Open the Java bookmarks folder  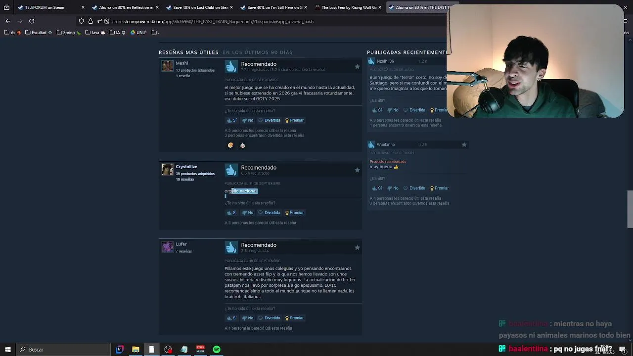click(x=95, y=33)
